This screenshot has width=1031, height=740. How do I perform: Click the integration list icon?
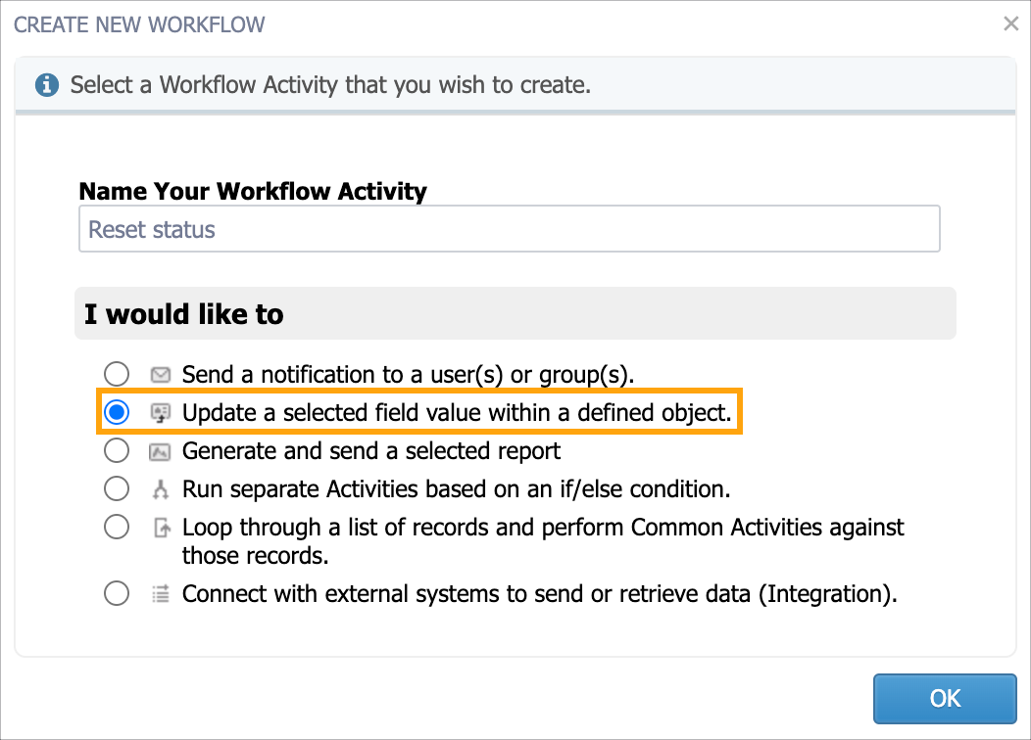click(x=161, y=593)
